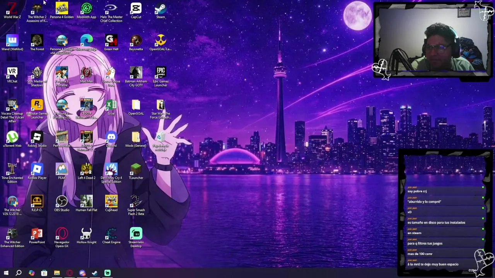
Task: Launch Navegador Opera GX shortcut
Action: 62,238
